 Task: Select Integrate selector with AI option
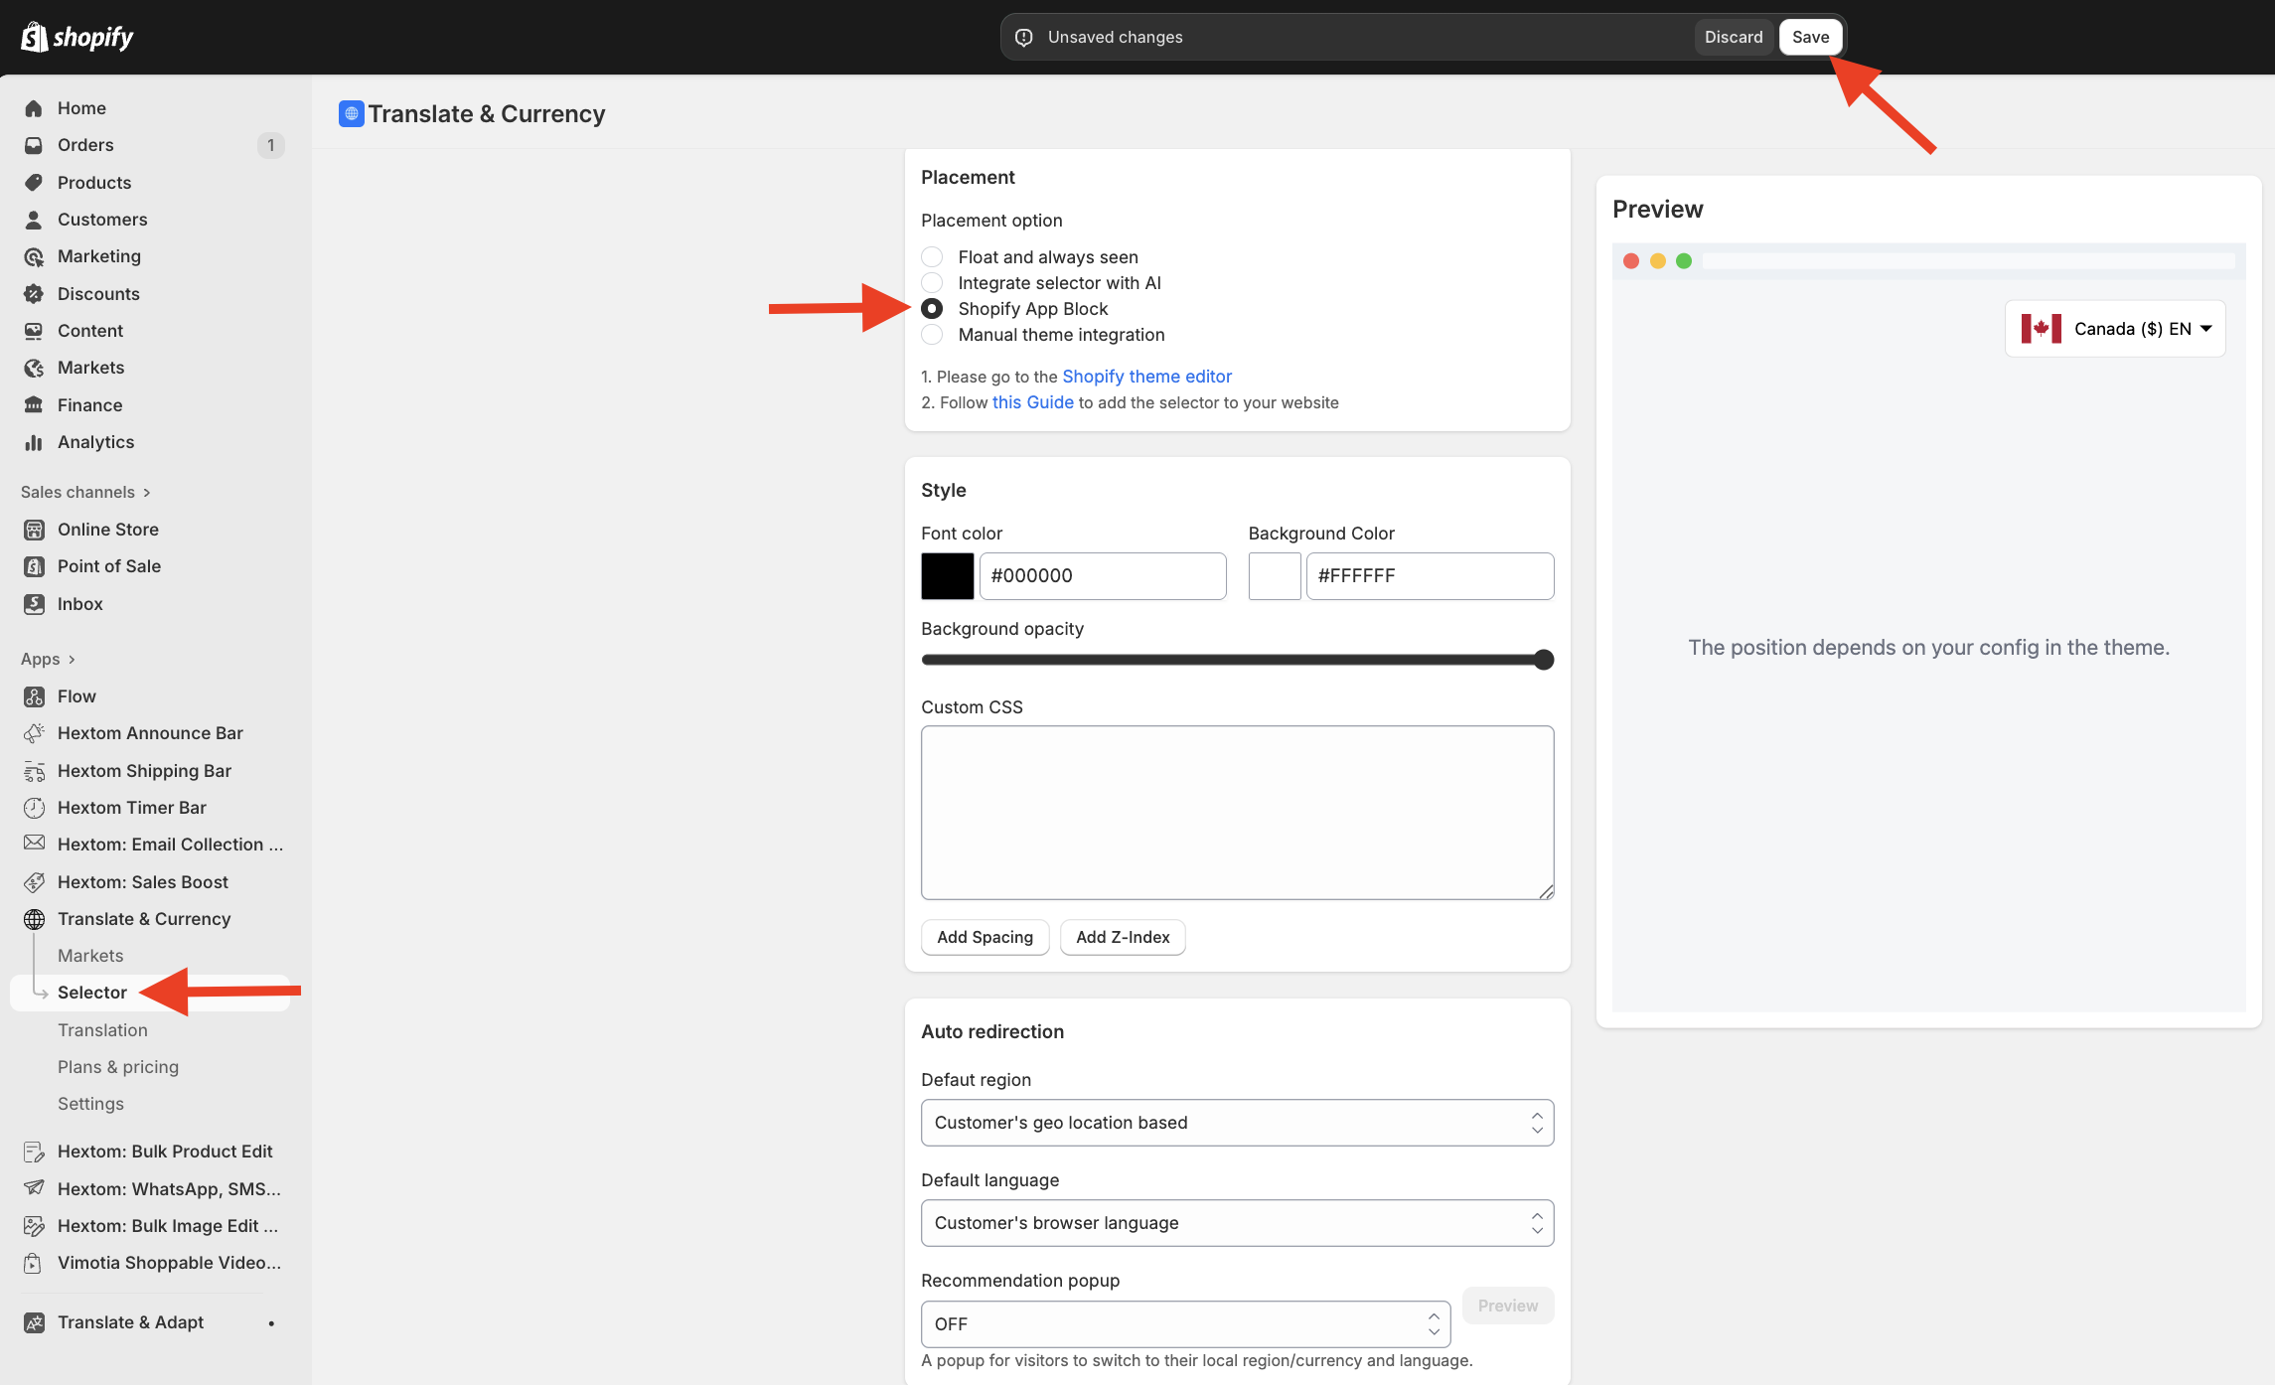(x=932, y=283)
